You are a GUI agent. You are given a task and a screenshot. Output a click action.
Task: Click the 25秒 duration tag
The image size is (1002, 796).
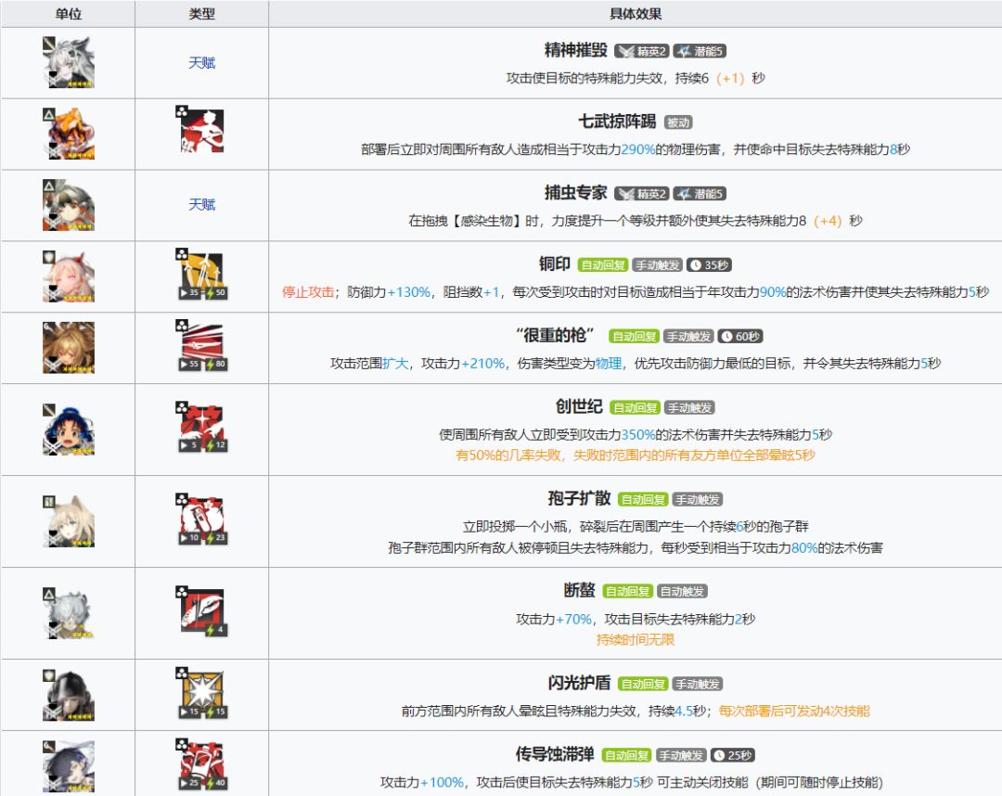[732, 755]
